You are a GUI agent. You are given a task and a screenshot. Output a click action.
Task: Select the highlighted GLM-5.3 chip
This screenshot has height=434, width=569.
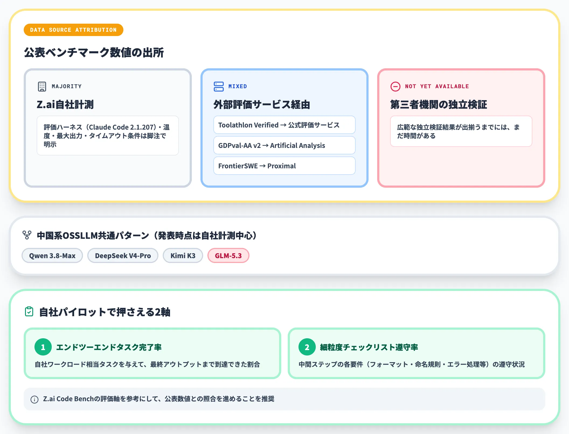click(x=228, y=255)
